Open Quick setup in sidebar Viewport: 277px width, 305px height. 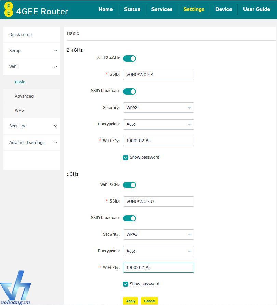coord(32,35)
